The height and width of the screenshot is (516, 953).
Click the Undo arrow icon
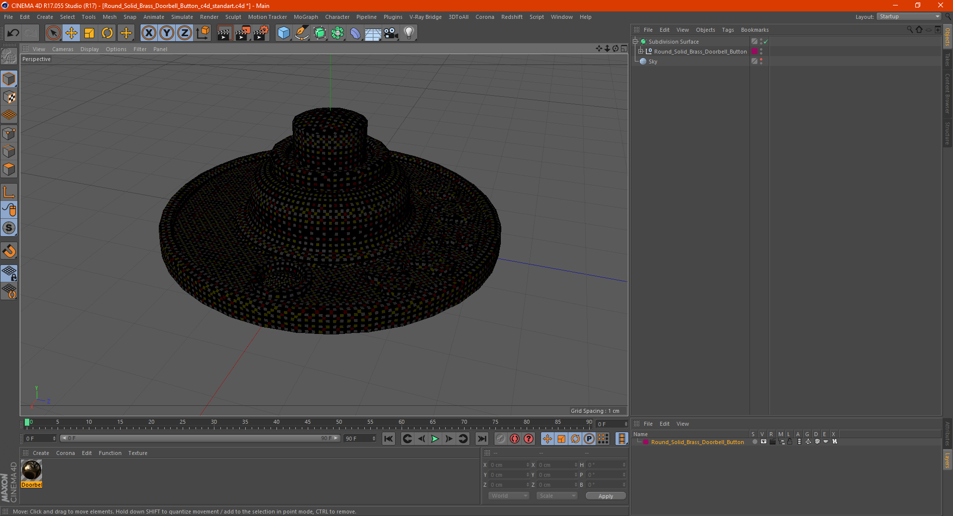pyautogui.click(x=13, y=33)
